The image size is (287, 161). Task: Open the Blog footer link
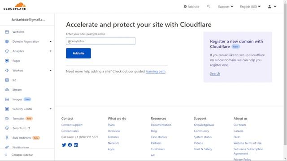tap(154, 131)
